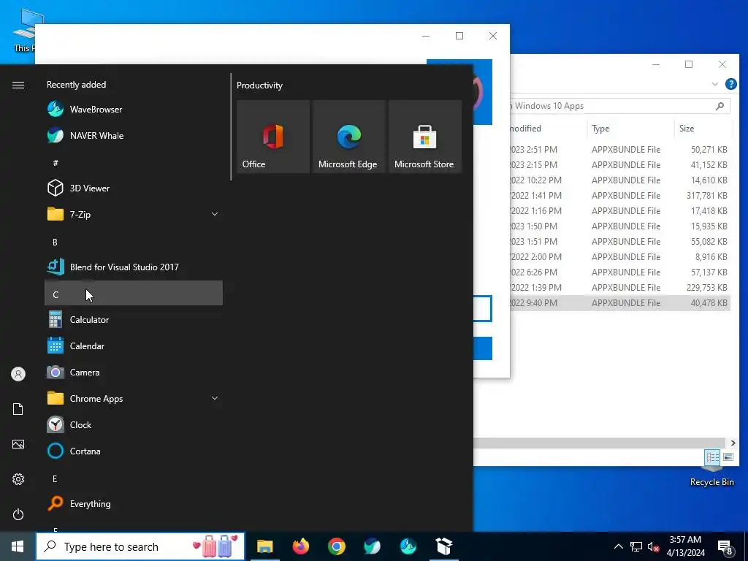Open Calendar app
This screenshot has height=561, width=748.
[134, 346]
